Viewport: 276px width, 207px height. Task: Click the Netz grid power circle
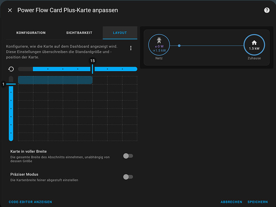pos(159,44)
